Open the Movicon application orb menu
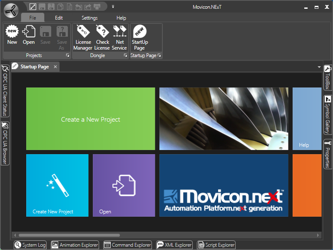Viewport: 333px width, 250px height. tap(11, 10)
